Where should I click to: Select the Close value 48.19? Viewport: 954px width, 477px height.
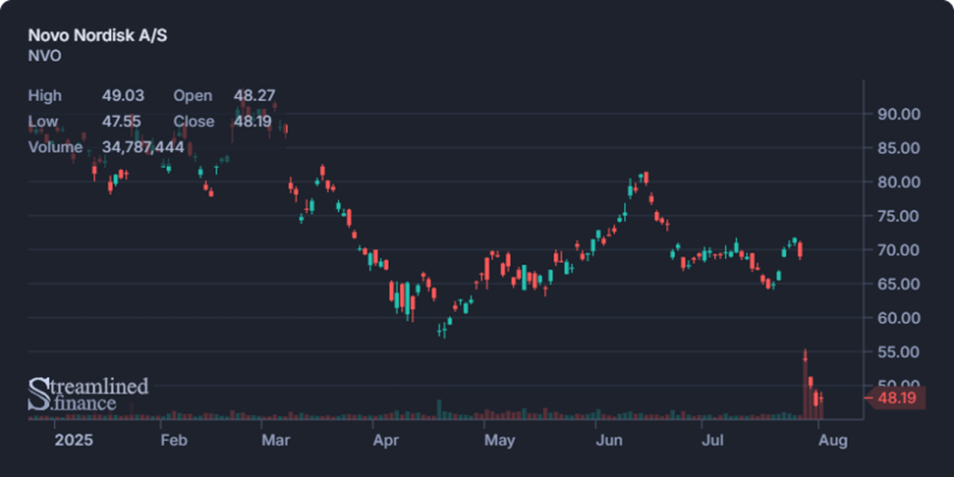pyautogui.click(x=253, y=121)
